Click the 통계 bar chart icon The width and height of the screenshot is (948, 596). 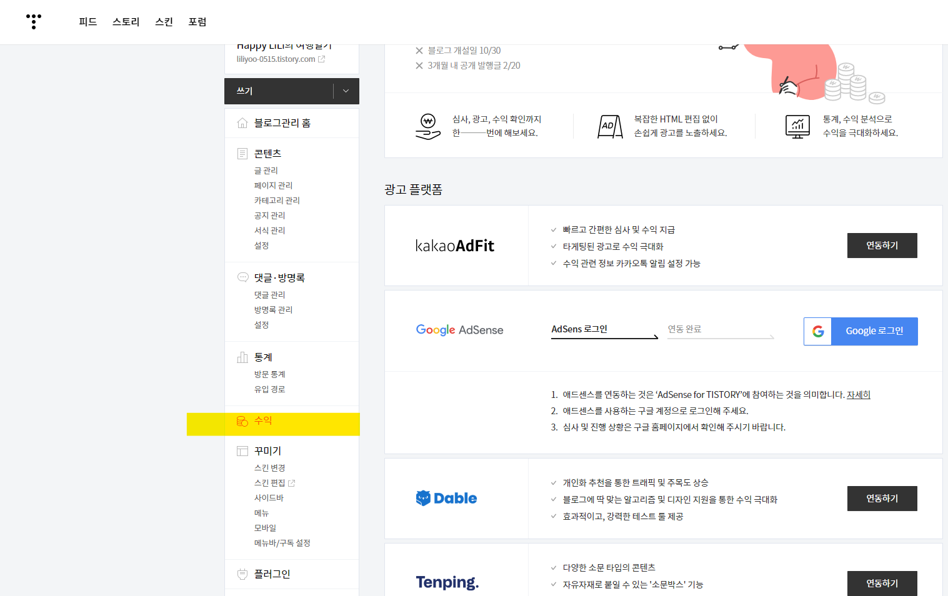(x=242, y=357)
